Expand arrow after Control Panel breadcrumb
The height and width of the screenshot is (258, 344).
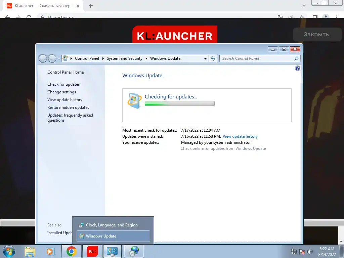tap(103, 58)
